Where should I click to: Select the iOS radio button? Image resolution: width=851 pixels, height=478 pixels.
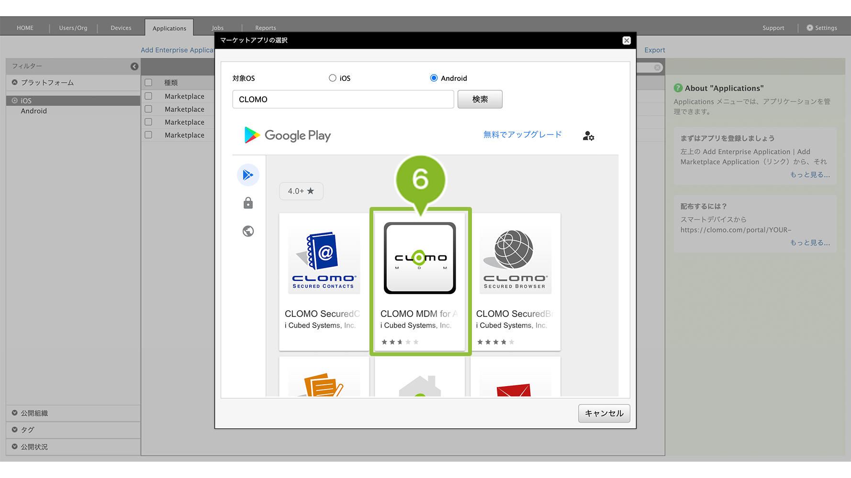click(333, 78)
